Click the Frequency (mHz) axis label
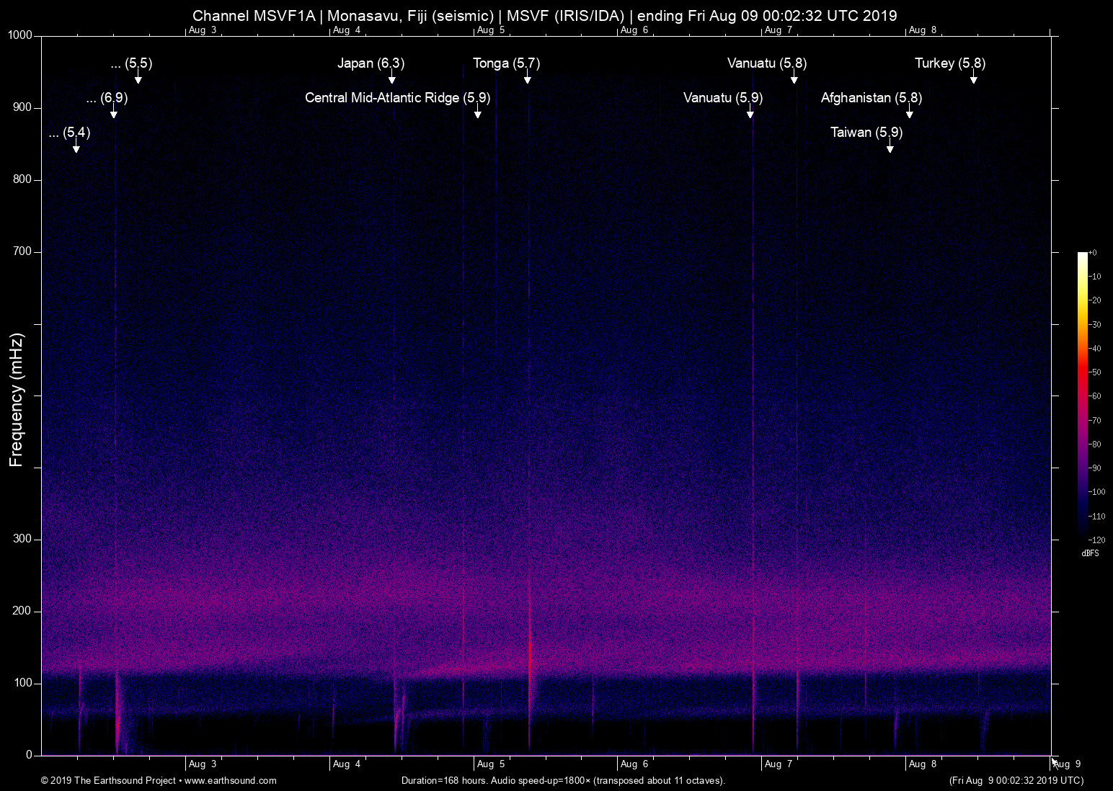This screenshot has height=791, width=1113. pyautogui.click(x=16, y=395)
